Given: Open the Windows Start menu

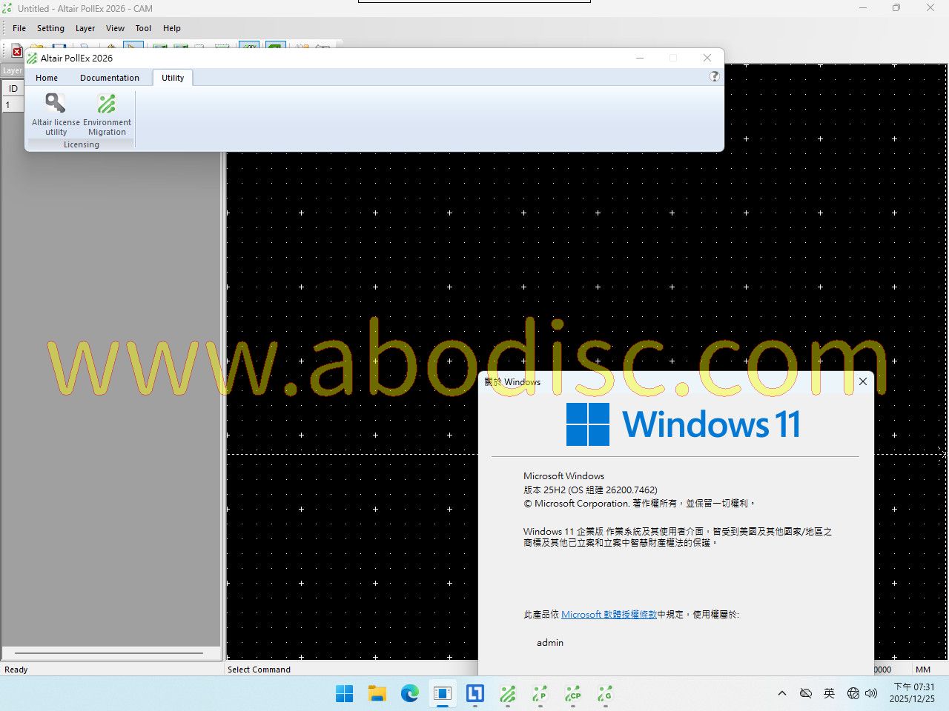Looking at the screenshot, I should click(345, 694).
